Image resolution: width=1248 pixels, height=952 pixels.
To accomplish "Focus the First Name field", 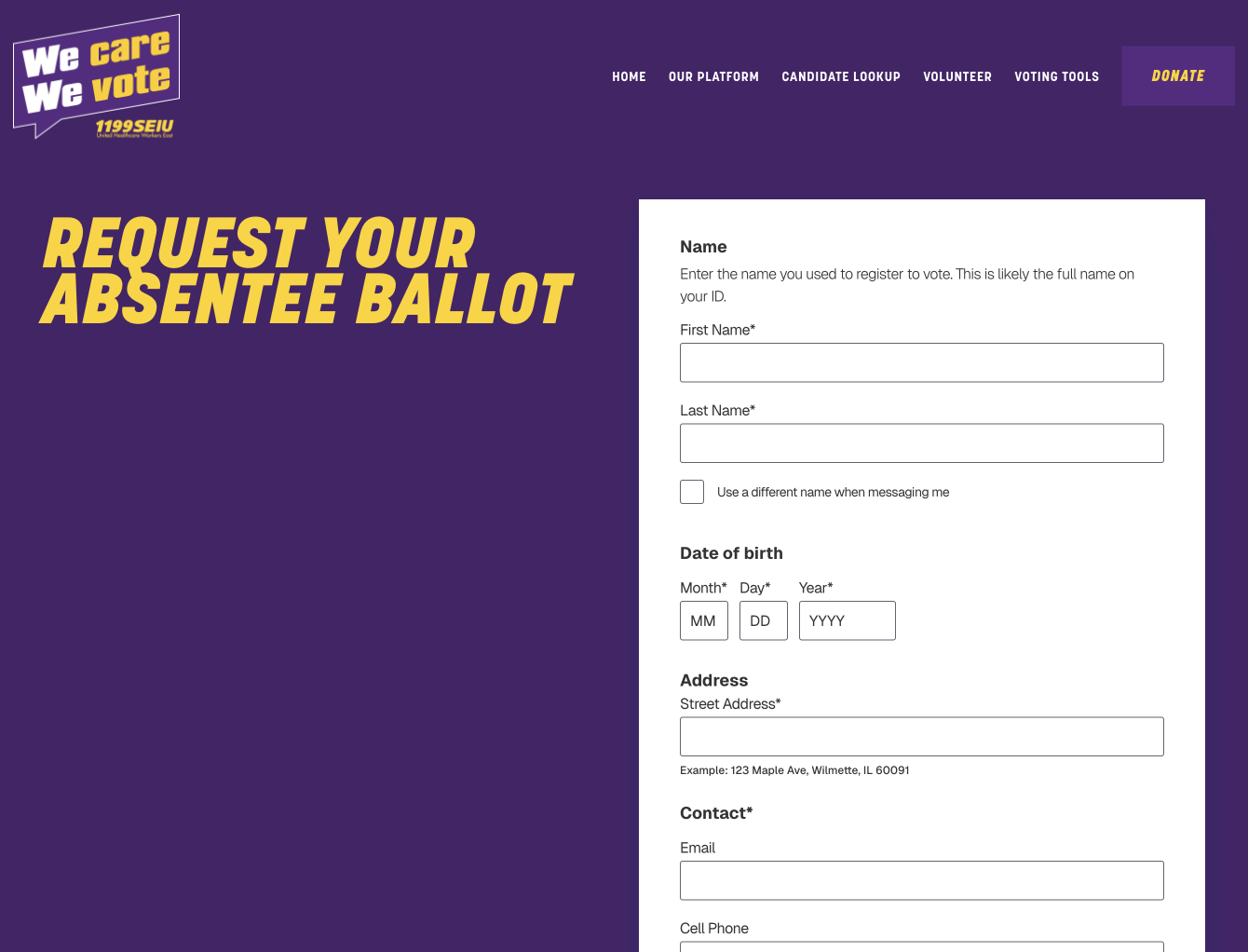I will pyautogui.click(x=922, y=362).
